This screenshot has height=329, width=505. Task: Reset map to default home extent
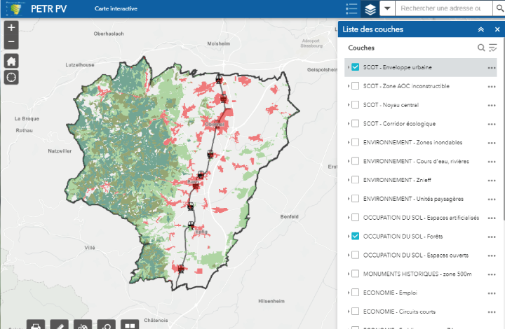[11, 61]
